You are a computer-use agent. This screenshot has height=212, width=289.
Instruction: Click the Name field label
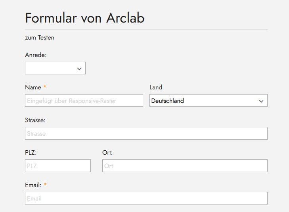point(33,87)
